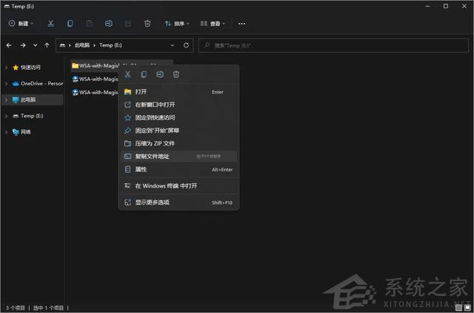This screenshot has height=313, width=474.
Task: Click the Rename icon in the top toolbar
Action: 109,24
